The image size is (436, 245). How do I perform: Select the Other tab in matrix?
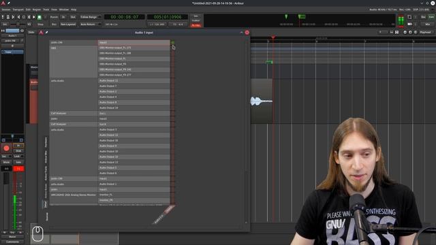coord(46,204)
